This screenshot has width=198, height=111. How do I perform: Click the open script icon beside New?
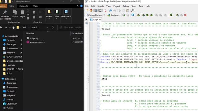[91, 10]
